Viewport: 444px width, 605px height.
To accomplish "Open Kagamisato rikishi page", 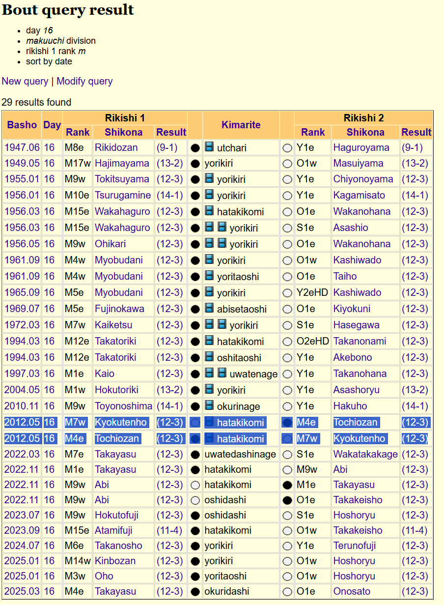I will click(360, 195).
